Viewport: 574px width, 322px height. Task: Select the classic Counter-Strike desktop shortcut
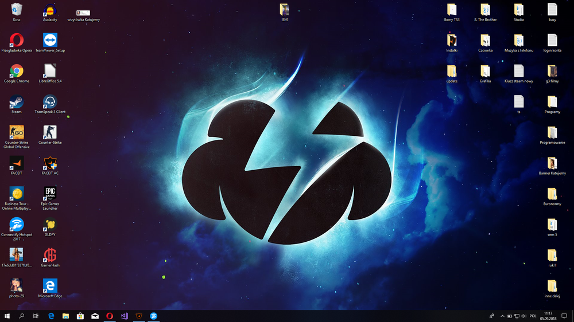pyautogui.click(x=50, y=135)
